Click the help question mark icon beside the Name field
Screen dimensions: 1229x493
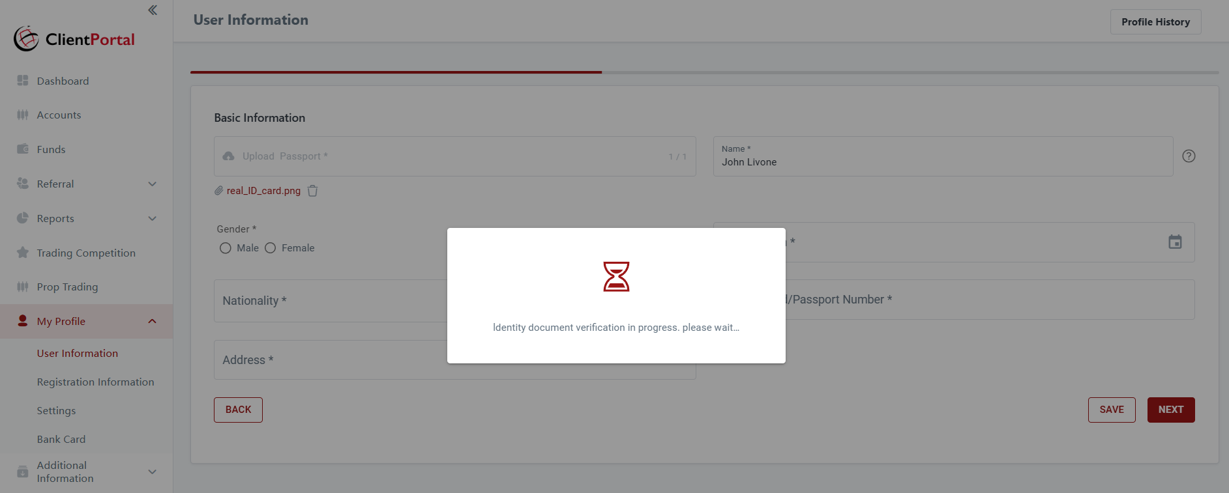point(1189,156)
